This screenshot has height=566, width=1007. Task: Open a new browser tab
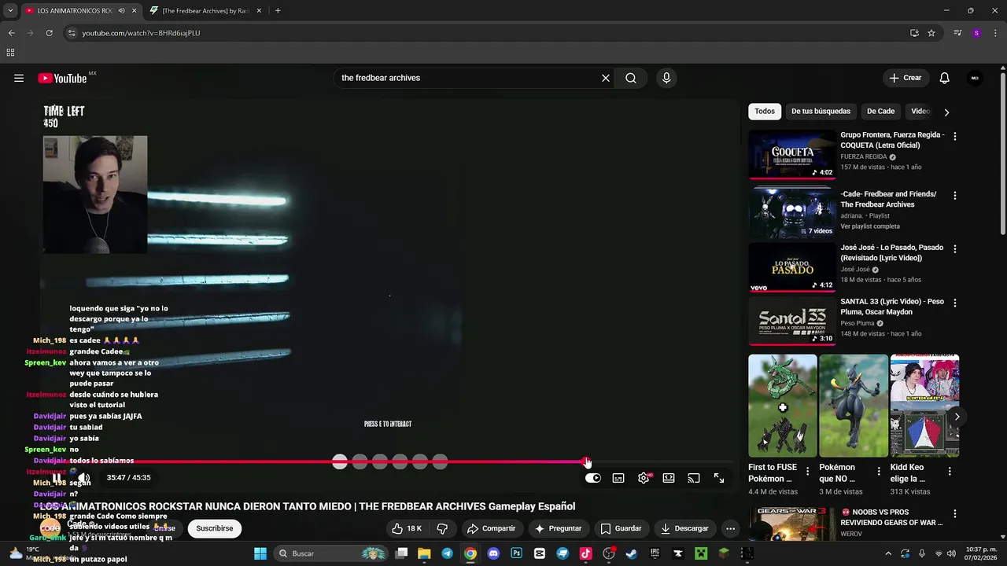tap(278, 11)
